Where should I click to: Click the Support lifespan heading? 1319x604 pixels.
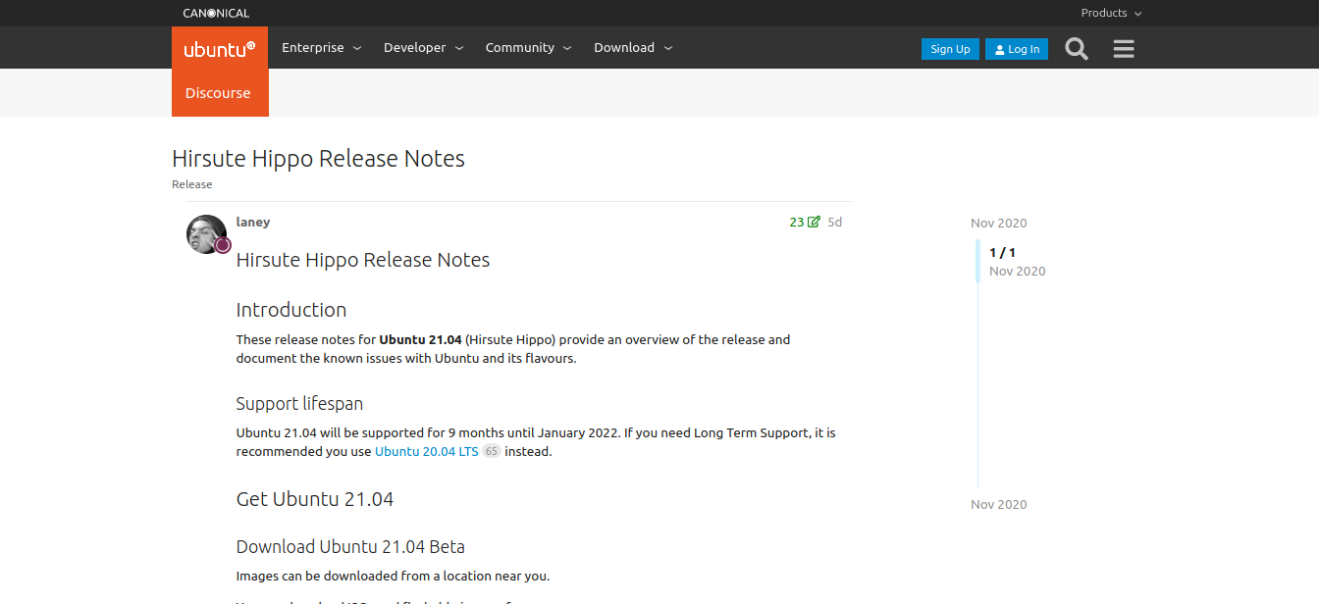point(300,404)
